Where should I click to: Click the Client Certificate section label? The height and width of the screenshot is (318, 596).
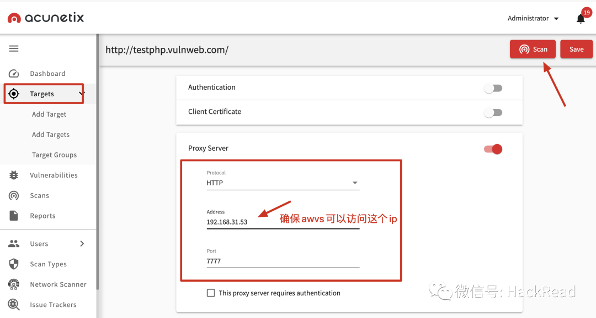(215, 112)
